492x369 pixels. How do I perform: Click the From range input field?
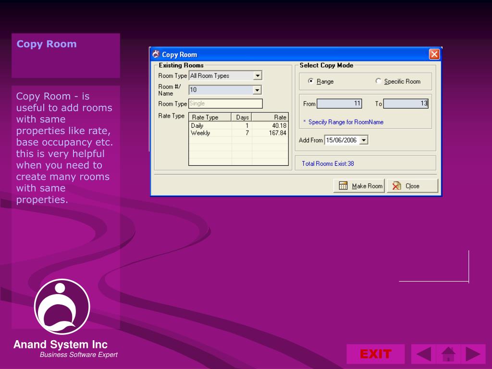(339, 104)
